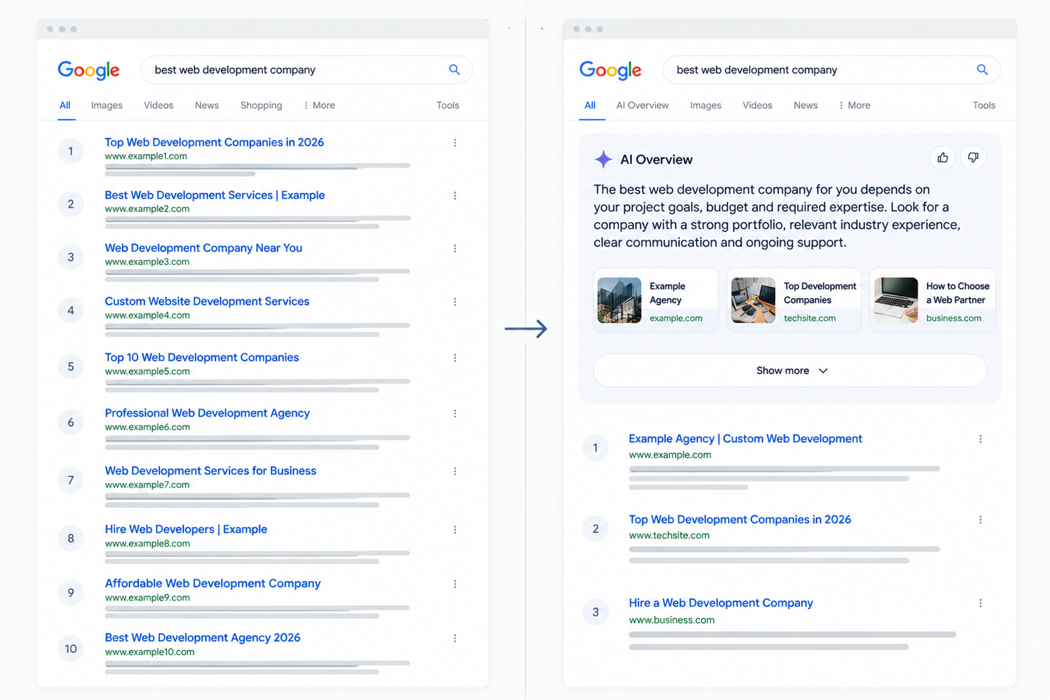Image resolution: width=1050 pixels, height=700 pixels.
Task: Open three-dot menu for Hire Web Developers result
Action: coord(455,530)
